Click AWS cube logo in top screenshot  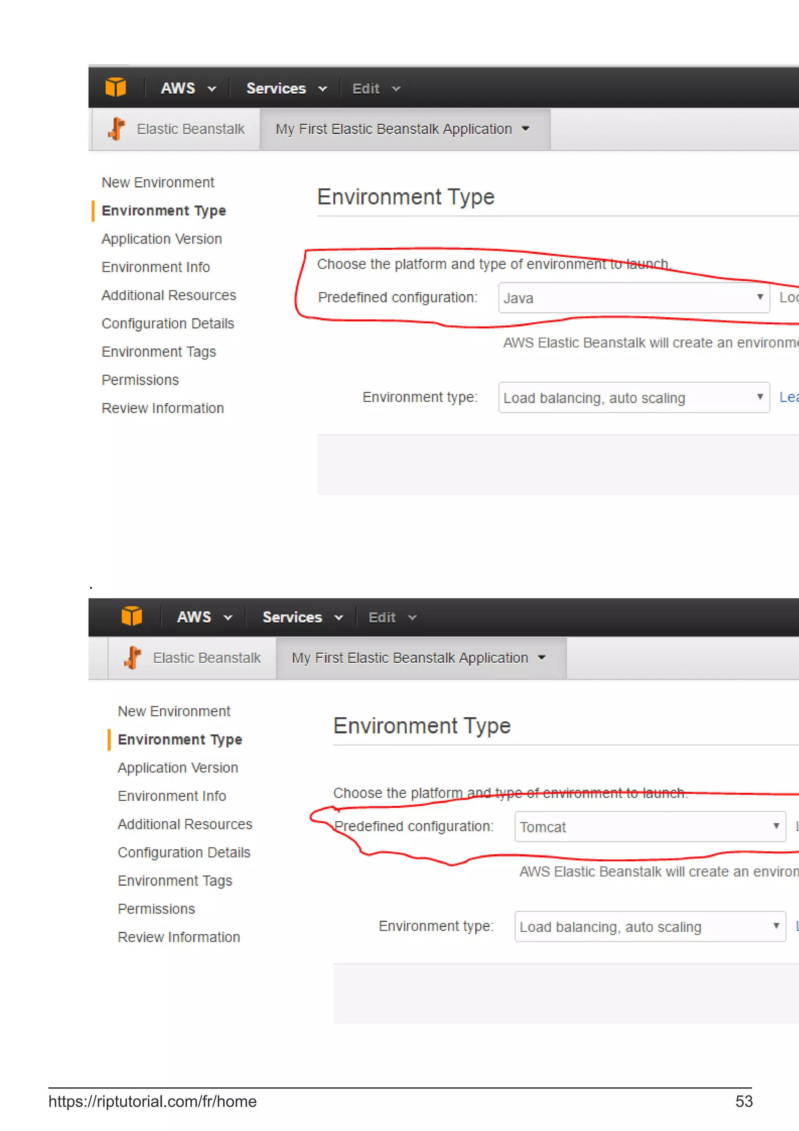[116, 87]
